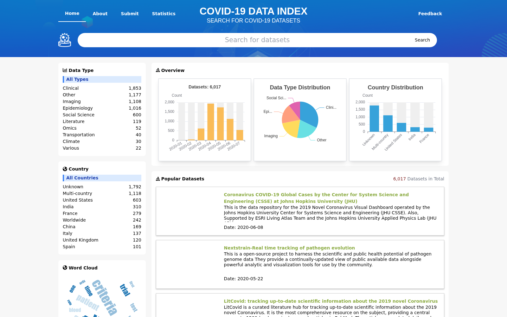Viewport: 507px width, 317px height.
Task: Filter by Social Science data type
Action: click(102, 115)
